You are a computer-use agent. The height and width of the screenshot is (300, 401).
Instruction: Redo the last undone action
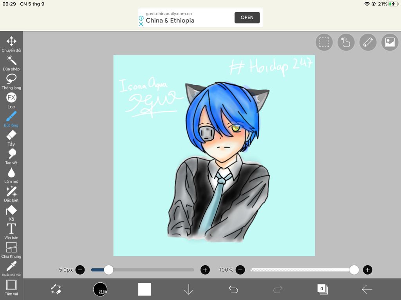tap(278, 289)
